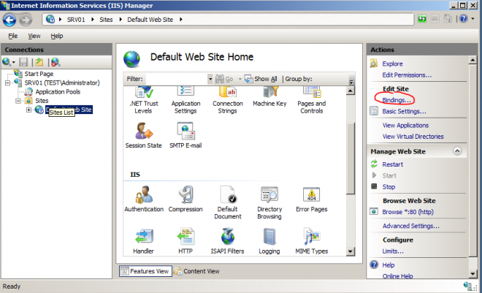The height and width of the screenshot is (293, 482).
Task: Click the Delete Connection icon in Connections toolbar
Action: (56, 62)
